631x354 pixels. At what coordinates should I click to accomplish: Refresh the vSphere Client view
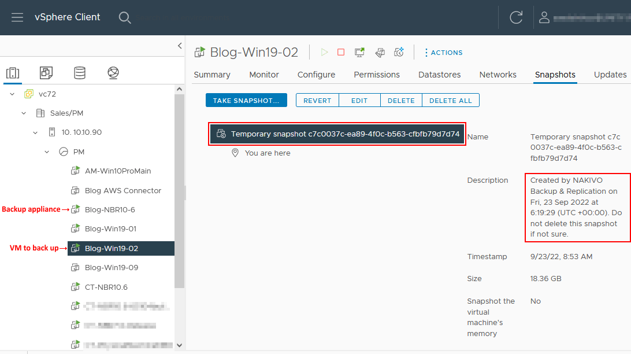tap(516, 17)
